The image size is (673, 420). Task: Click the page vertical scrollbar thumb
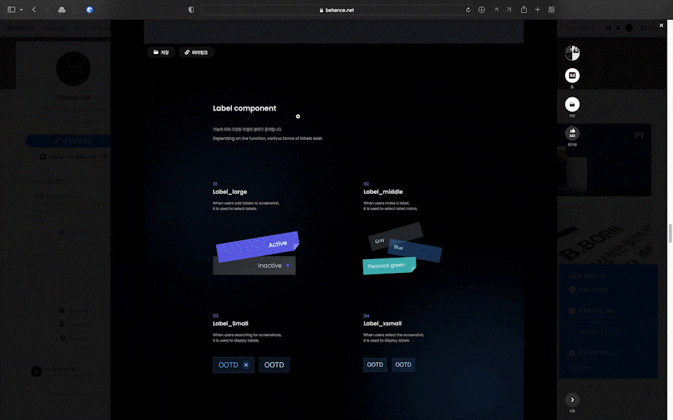(x=669, y=233)
